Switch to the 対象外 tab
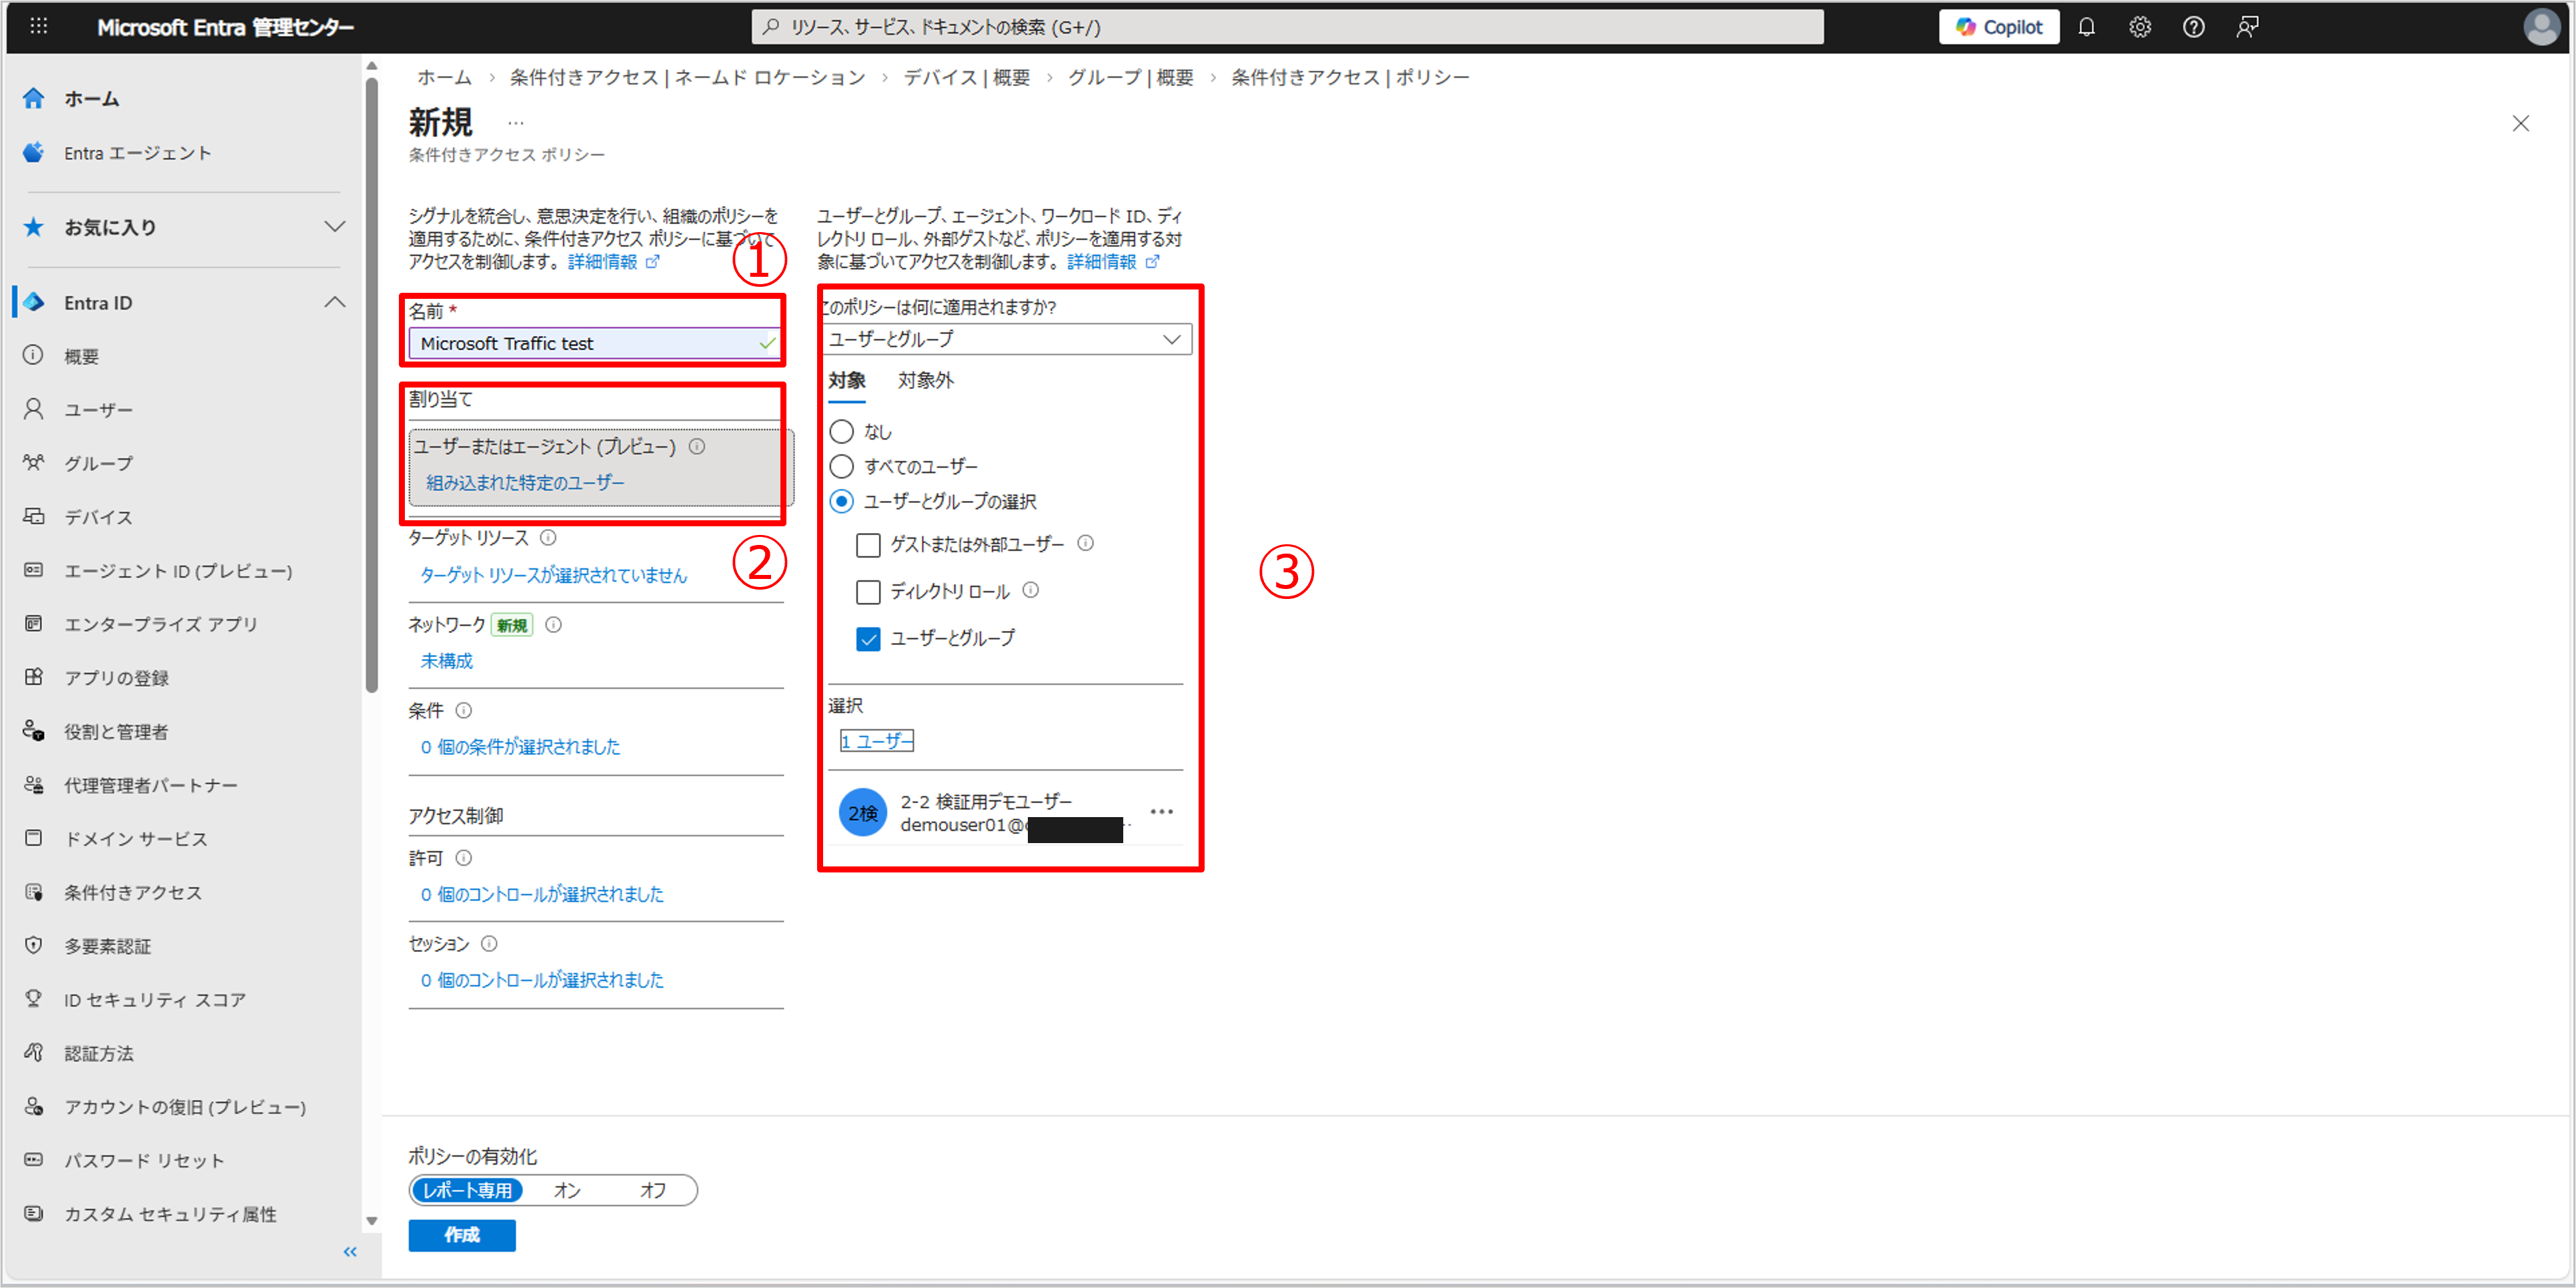Screen dimensions: 2576x1288 (925, 380)
